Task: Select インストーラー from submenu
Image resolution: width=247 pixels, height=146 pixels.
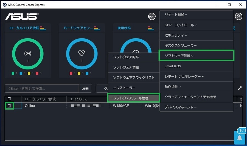Action: pyautogui.click(x=134, y=88)
